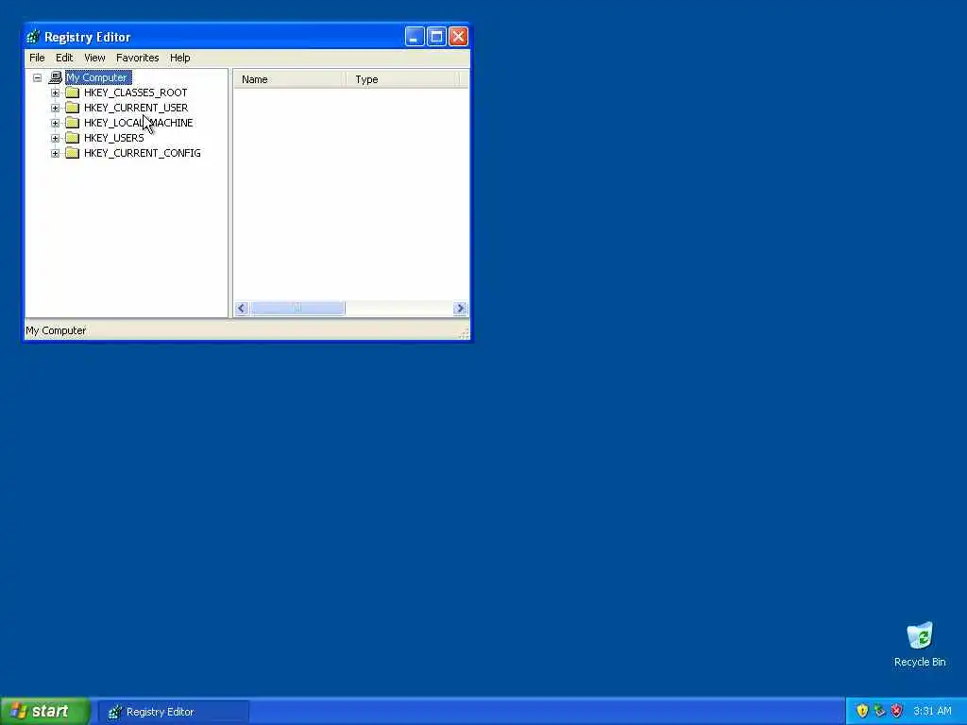
Task: Open the Recycle Bin desktop icon
Action: [x=920, y=644]
